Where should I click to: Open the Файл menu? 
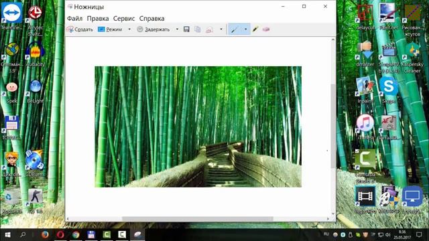pyautogui.click(x=74, y=18)
